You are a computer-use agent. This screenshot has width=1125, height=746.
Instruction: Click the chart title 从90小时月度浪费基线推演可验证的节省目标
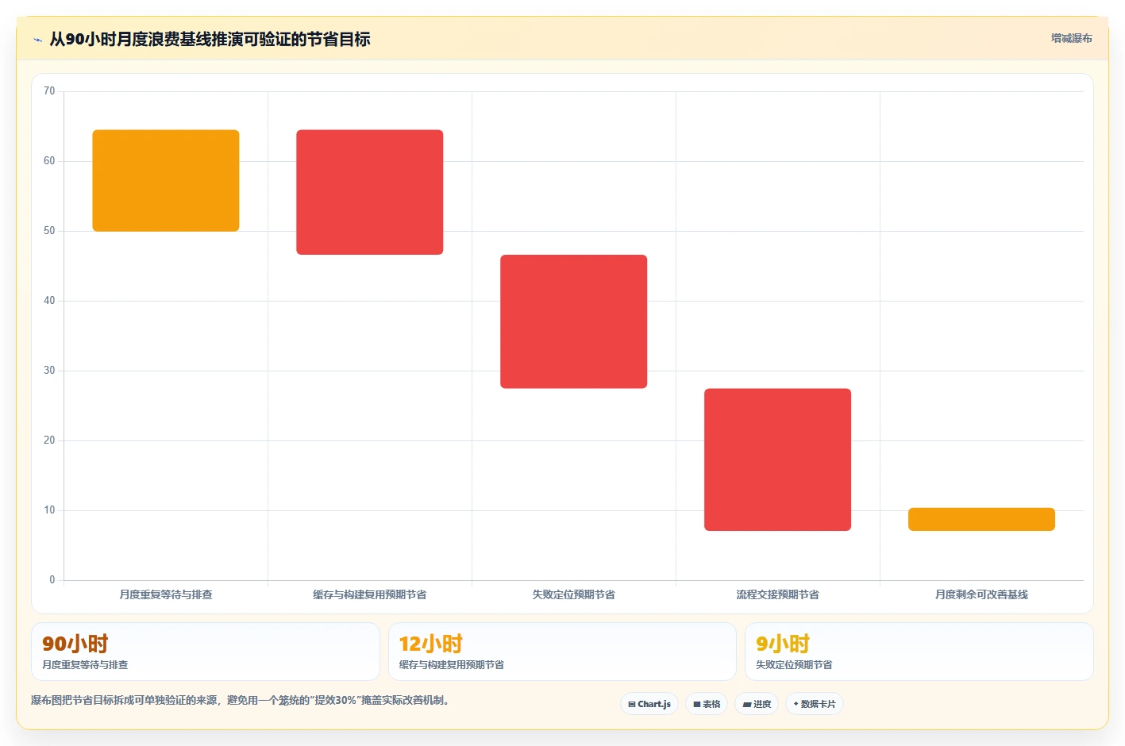tap(210, 39)
